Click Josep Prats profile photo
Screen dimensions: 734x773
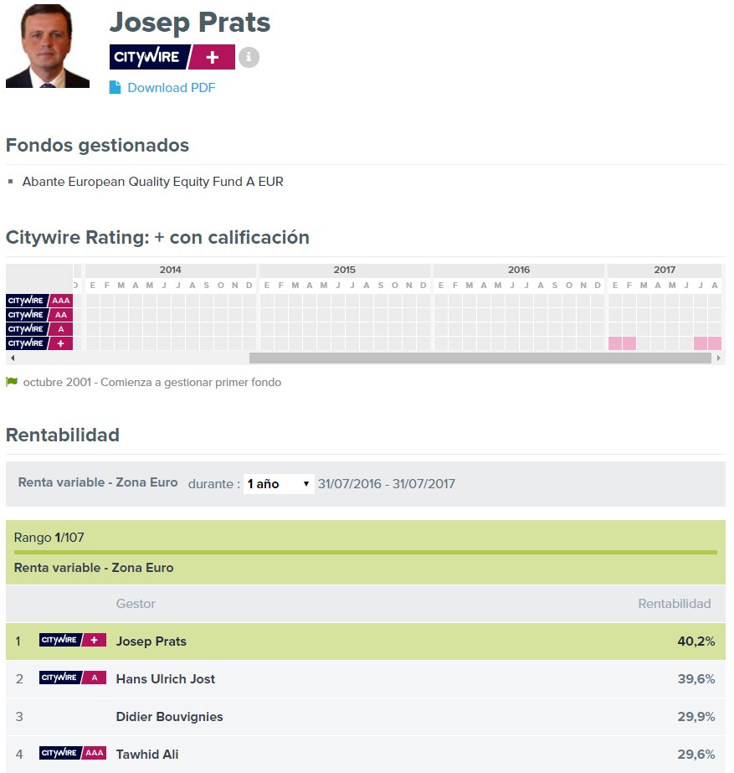click(x=48, y=46)
